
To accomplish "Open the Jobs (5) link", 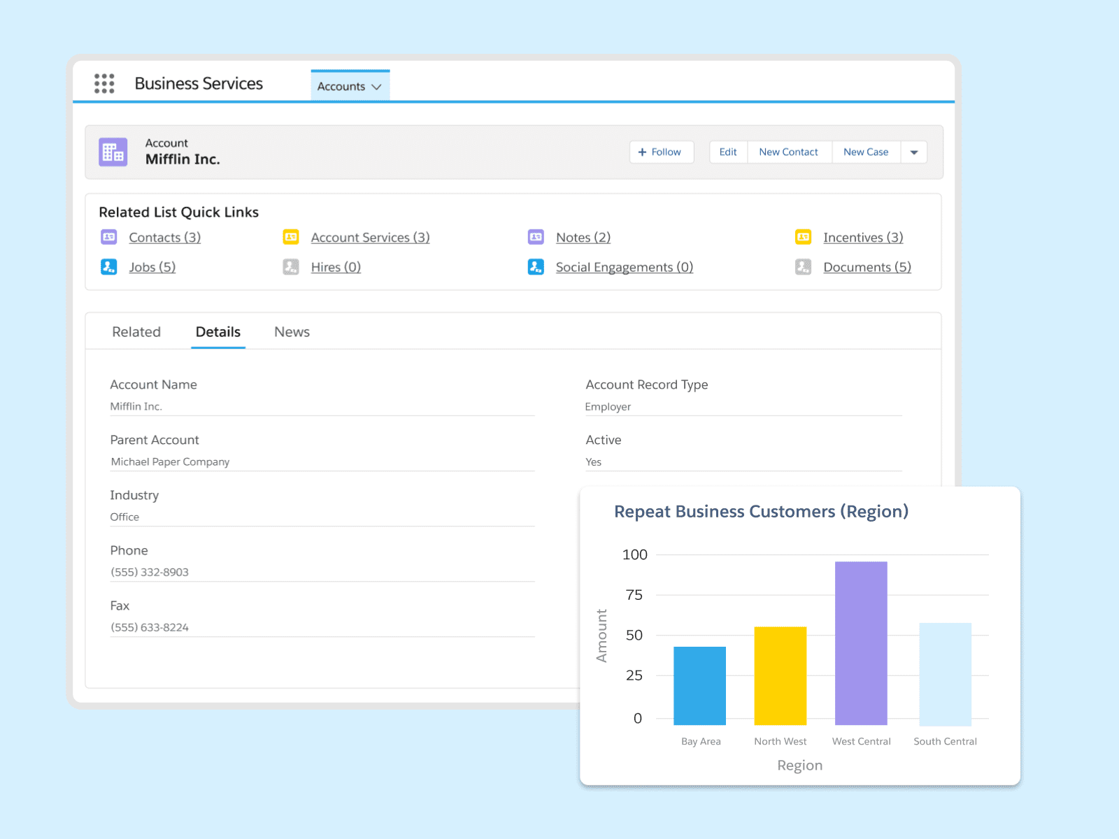I will [152, 266].
